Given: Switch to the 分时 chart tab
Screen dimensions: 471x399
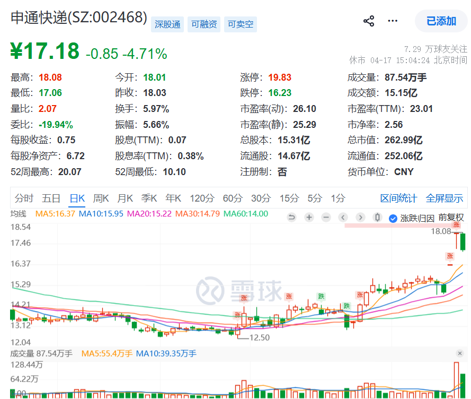Looking at the screenshot, I should pyautogui.click(x=24, y=198).
